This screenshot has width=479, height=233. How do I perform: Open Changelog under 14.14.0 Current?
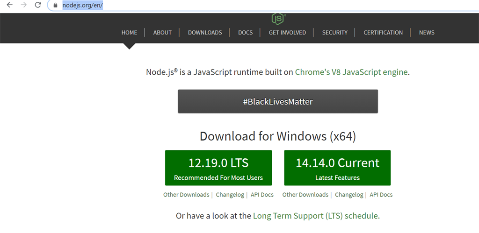click(349, 195)
